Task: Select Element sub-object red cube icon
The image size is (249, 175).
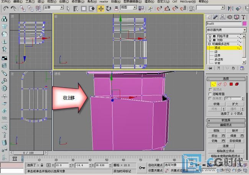Action: pyautogui.click(x=238, y=84)
